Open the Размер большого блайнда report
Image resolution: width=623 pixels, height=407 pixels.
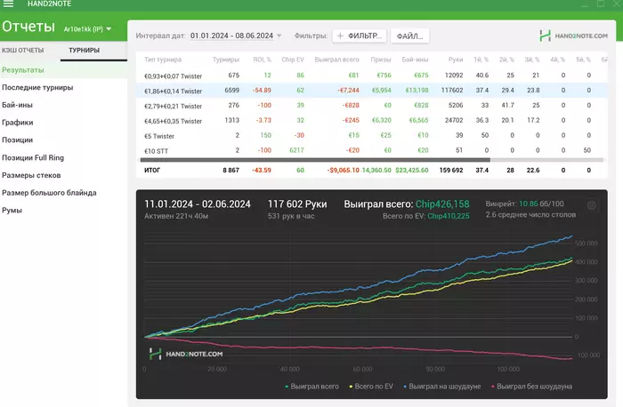49,193
